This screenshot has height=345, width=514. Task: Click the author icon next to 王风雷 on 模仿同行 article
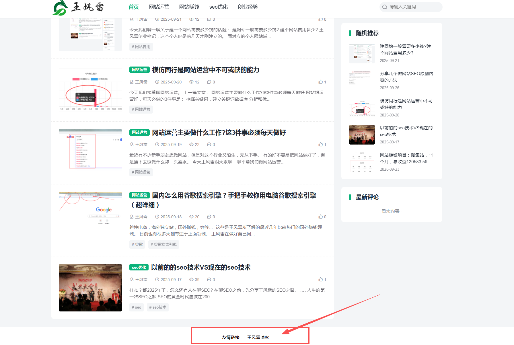131,82
